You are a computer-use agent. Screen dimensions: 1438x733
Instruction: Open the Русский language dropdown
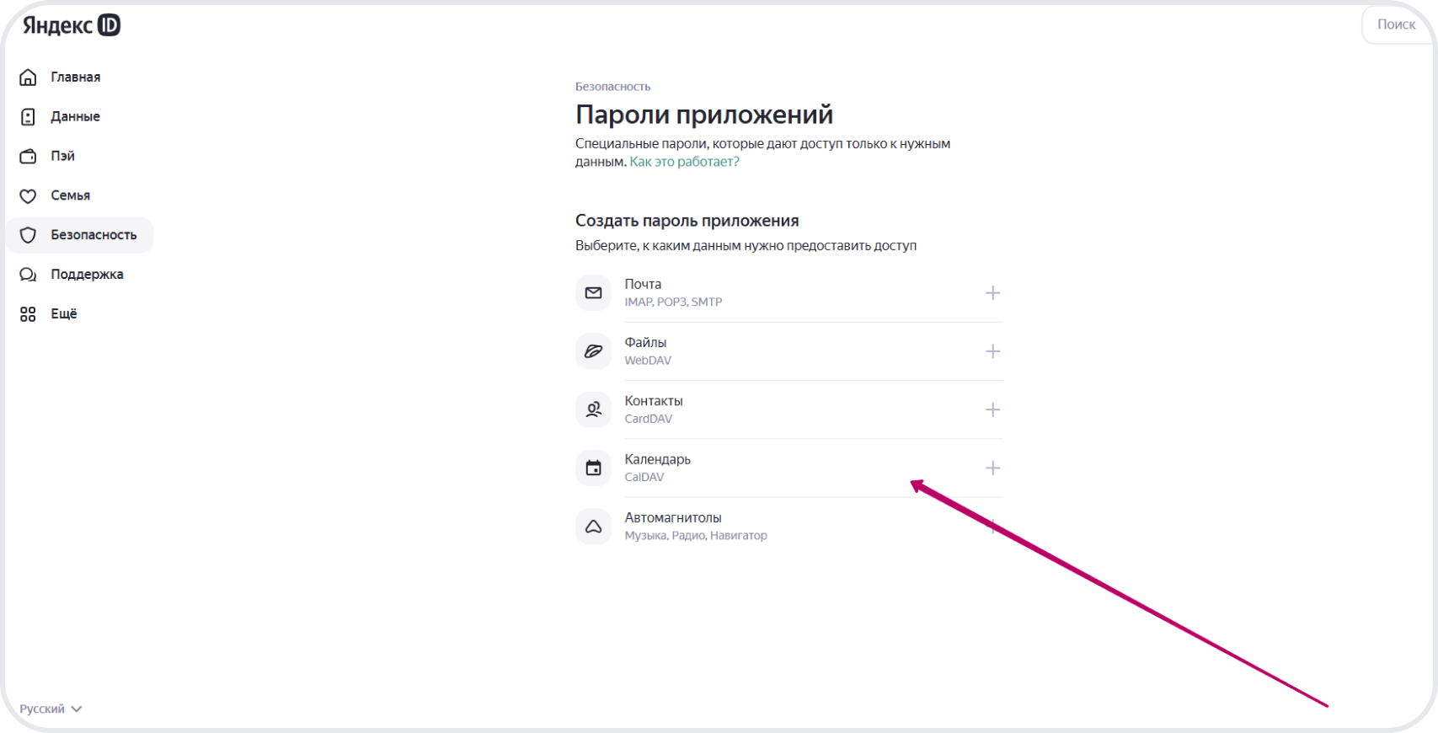[x=51, y=709]
